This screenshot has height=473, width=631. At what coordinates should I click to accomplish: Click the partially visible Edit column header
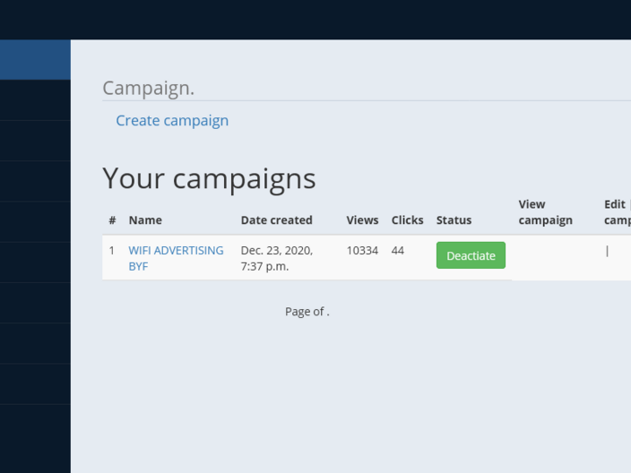[617, 212]
